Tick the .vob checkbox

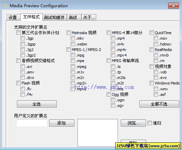tap(156, 72)
